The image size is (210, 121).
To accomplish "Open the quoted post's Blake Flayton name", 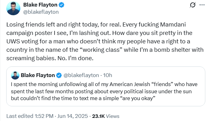I will (38, 75).
